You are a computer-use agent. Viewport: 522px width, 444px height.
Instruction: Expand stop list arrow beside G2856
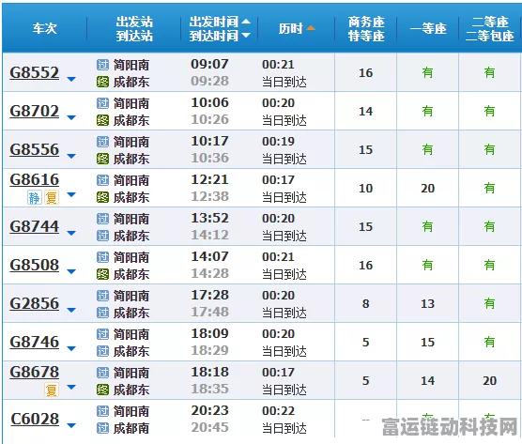tap(71, 310)
